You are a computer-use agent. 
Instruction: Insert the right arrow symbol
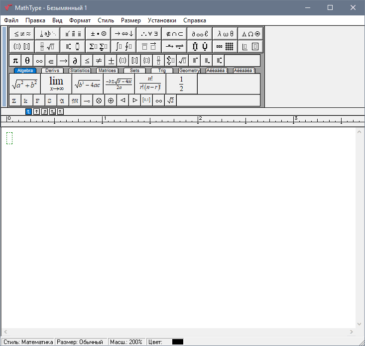[x=63, y=61]
